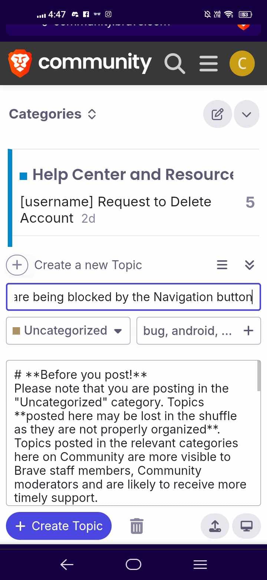Open Request to Delete Account topic
This screenshot has height=580, width=267.
pos(115,210)
